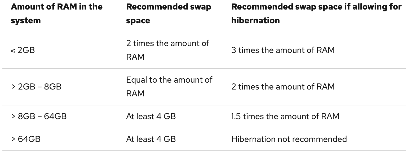406x152 pixels.
Task: Select "Equal to the amount of RAM" cell
Action: (169, 87)
